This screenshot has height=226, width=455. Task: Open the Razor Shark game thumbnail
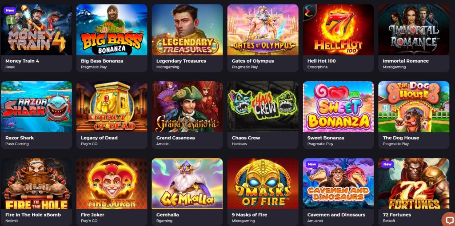point(36,107)
